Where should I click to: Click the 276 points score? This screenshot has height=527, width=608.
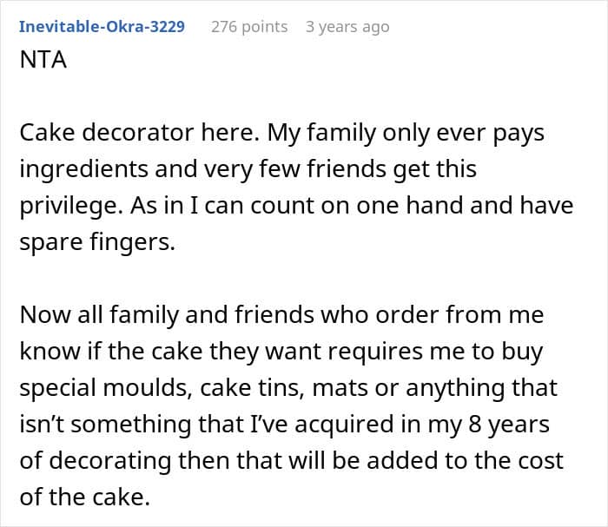coord(249,27)
